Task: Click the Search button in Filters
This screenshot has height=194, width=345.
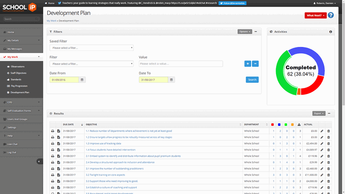Action: (x=252, y=80)
